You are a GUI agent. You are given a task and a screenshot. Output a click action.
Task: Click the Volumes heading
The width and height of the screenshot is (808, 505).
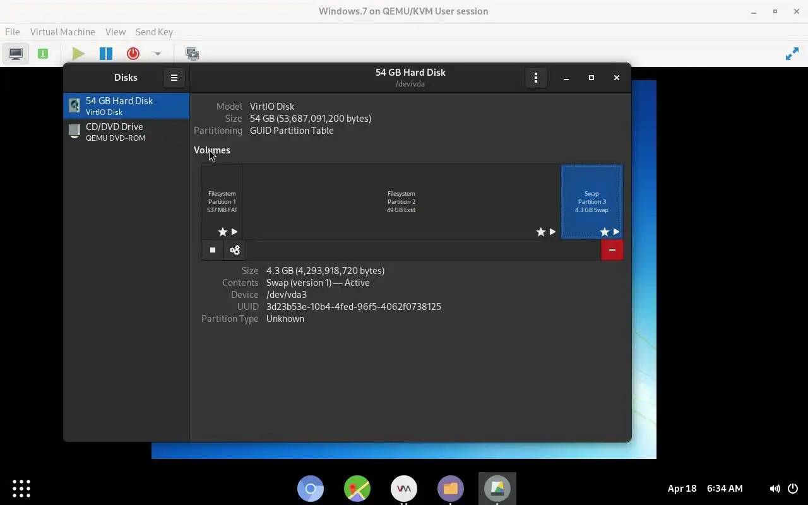[x=212, y=150]
